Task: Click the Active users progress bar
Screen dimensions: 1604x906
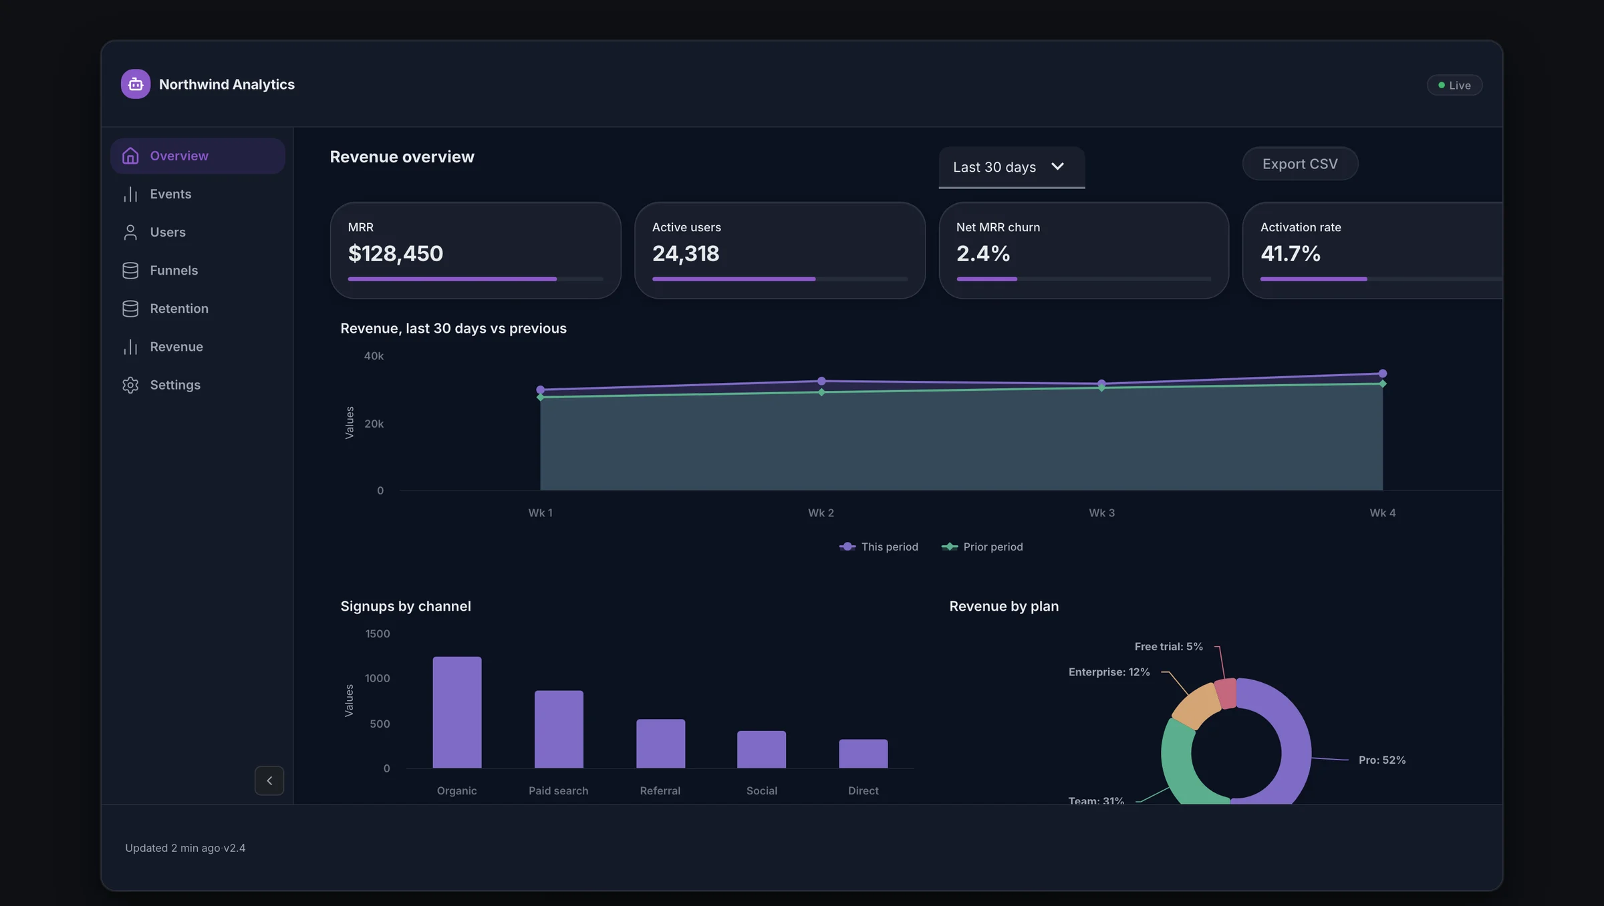Action: coord(780,279)
